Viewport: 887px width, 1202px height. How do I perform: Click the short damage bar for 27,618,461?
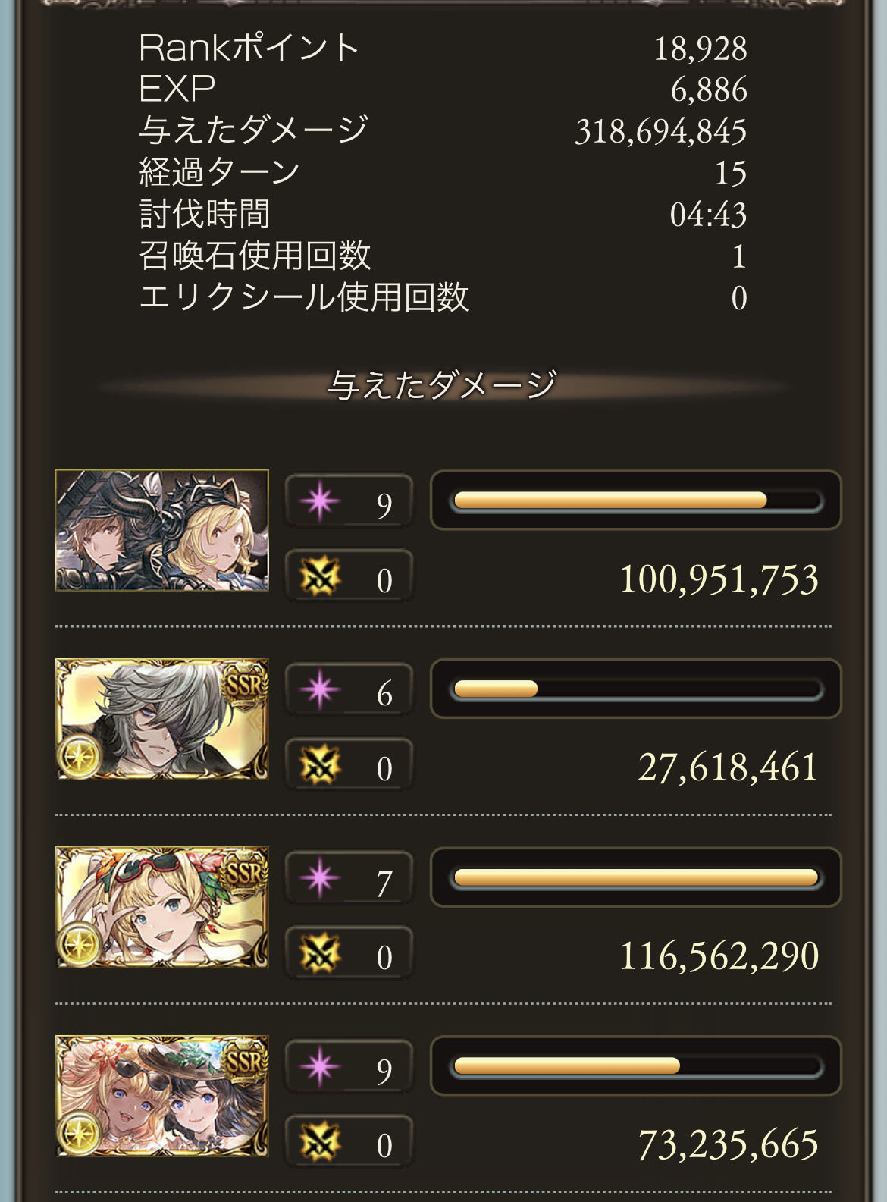635,689
